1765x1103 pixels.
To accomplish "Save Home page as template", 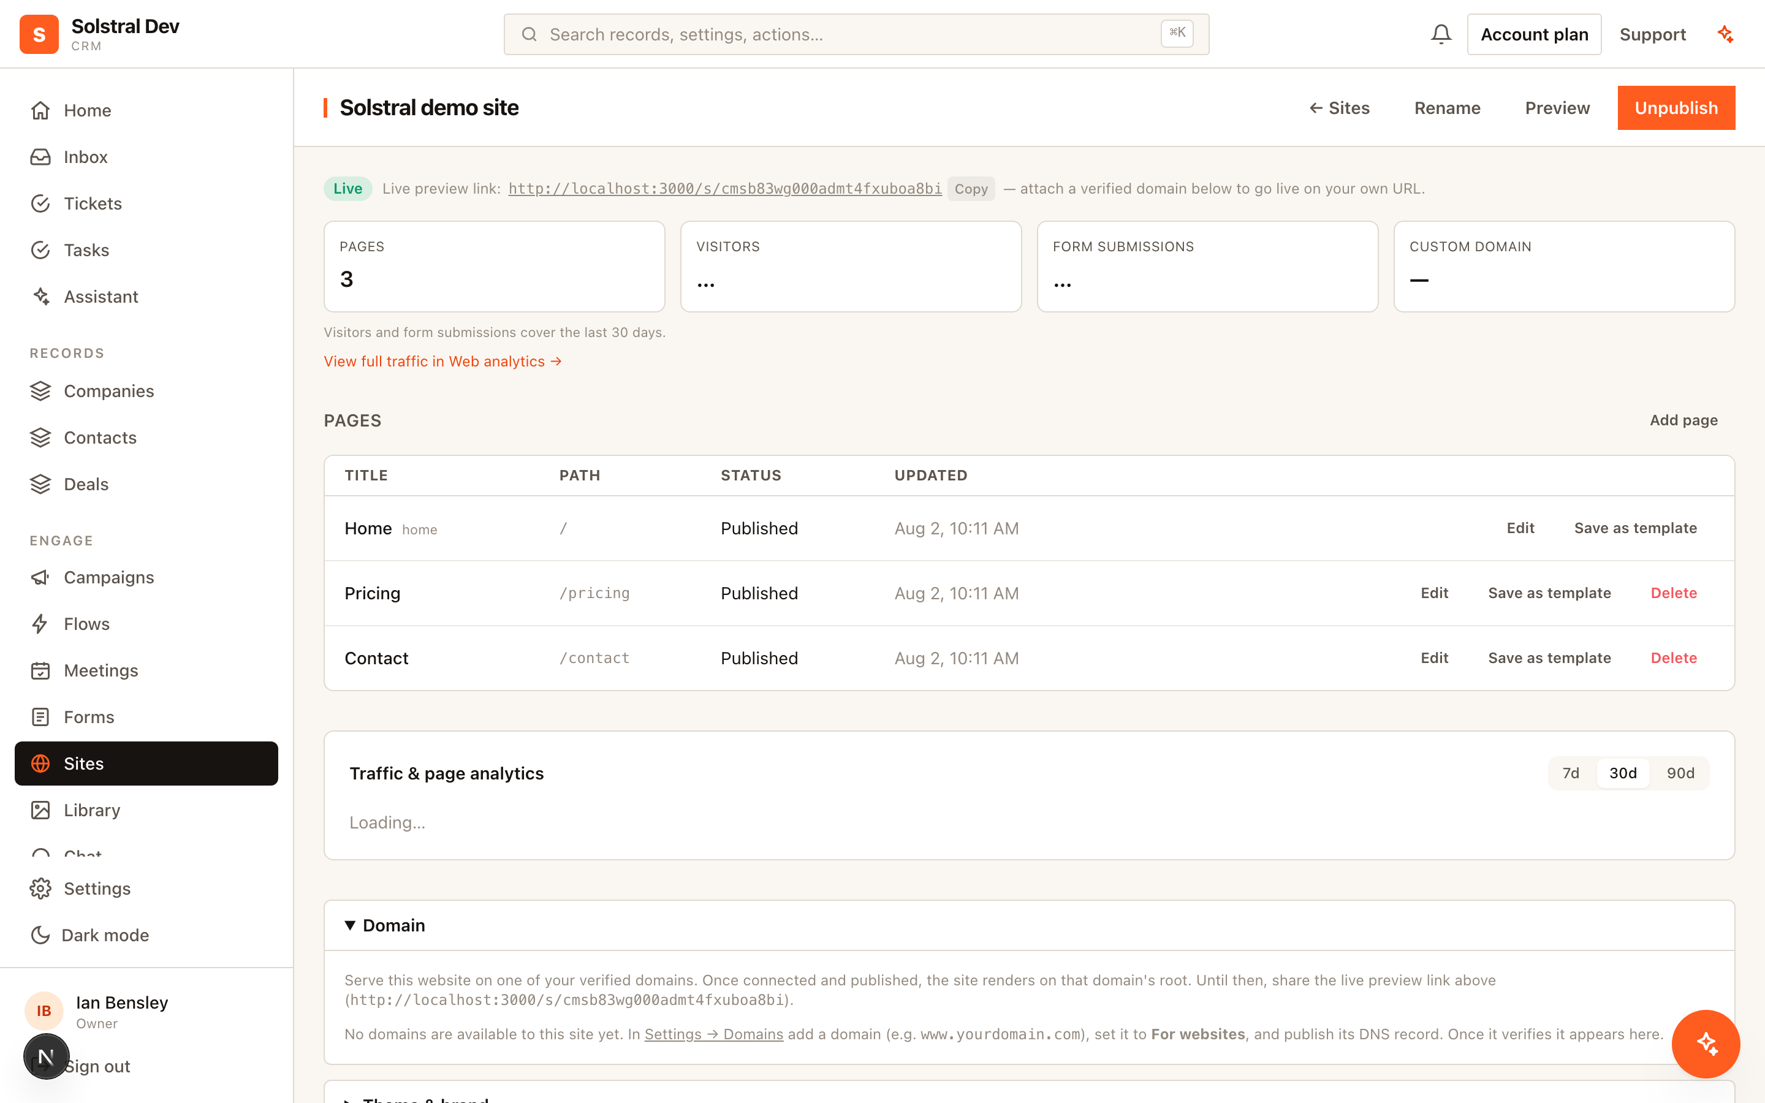I will (1635, 528).
